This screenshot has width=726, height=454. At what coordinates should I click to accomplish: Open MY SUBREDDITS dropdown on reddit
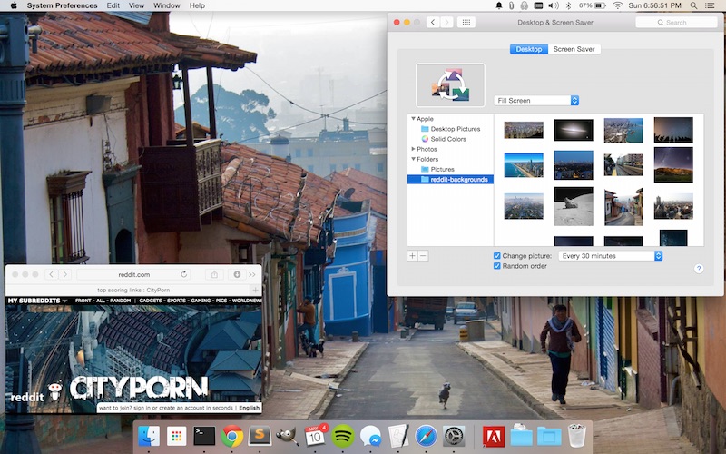(37, 301)
